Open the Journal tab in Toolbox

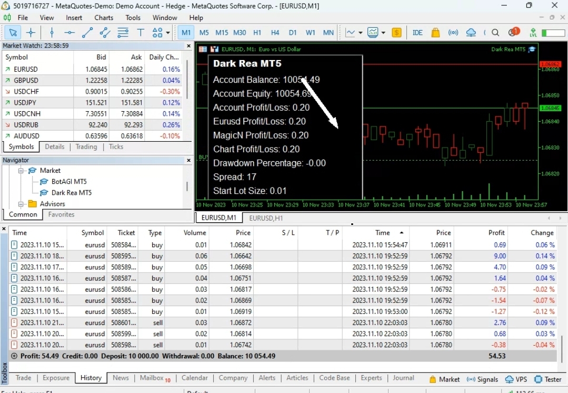click(403, 378)
